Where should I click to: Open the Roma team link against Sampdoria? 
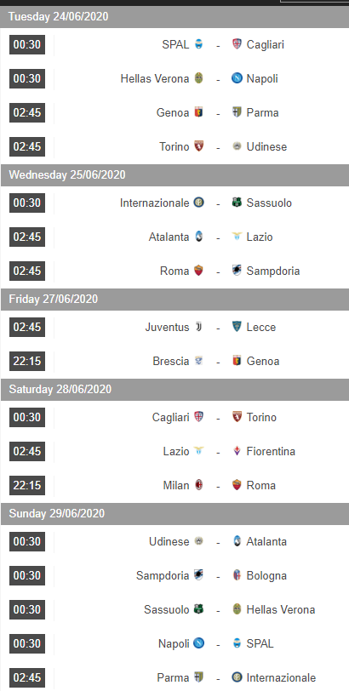pyautogui.click(x=174, y=271)
